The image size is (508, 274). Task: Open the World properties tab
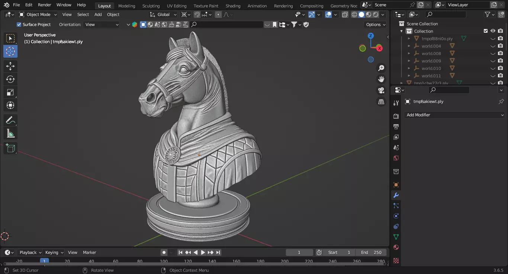coord(396,158)
